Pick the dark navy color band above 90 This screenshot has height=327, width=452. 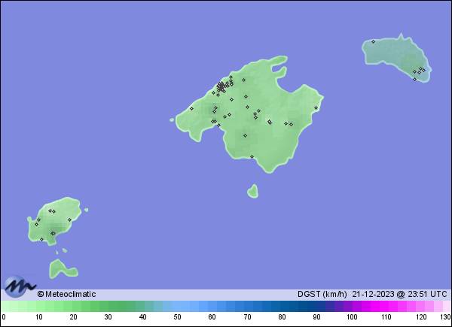(x=316, y=306)
